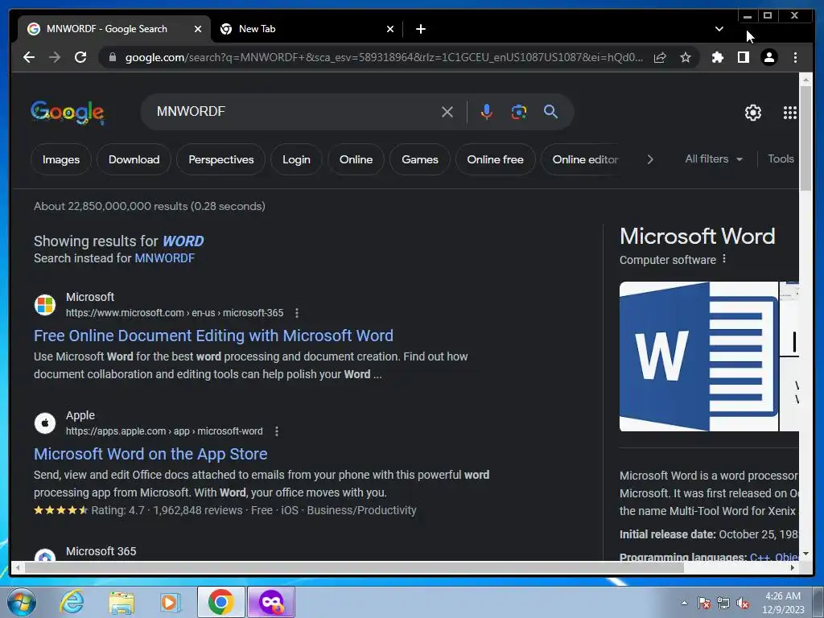This screenshot has height=618, width=824.
Task: Close the New Tab tab
Action: pos(390,29)
